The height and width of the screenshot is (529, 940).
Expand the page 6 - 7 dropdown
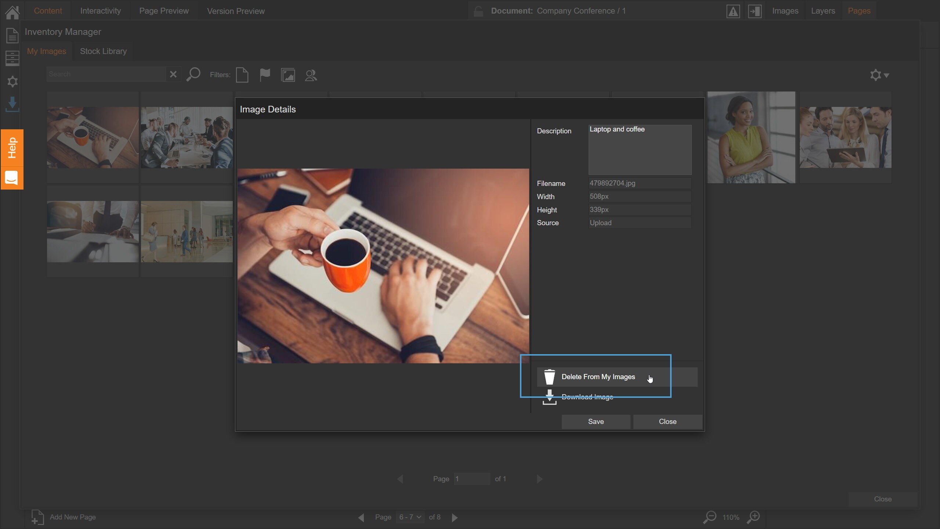click(410, 517)
